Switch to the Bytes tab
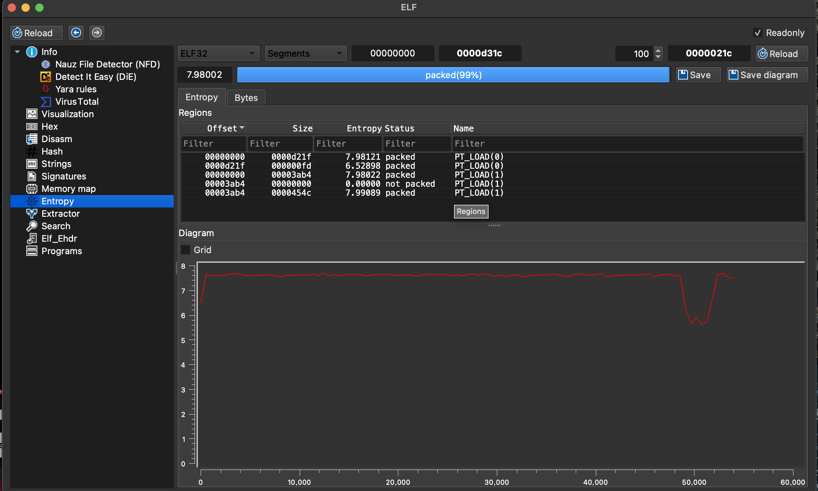818x491 pixels. (246, 98)
